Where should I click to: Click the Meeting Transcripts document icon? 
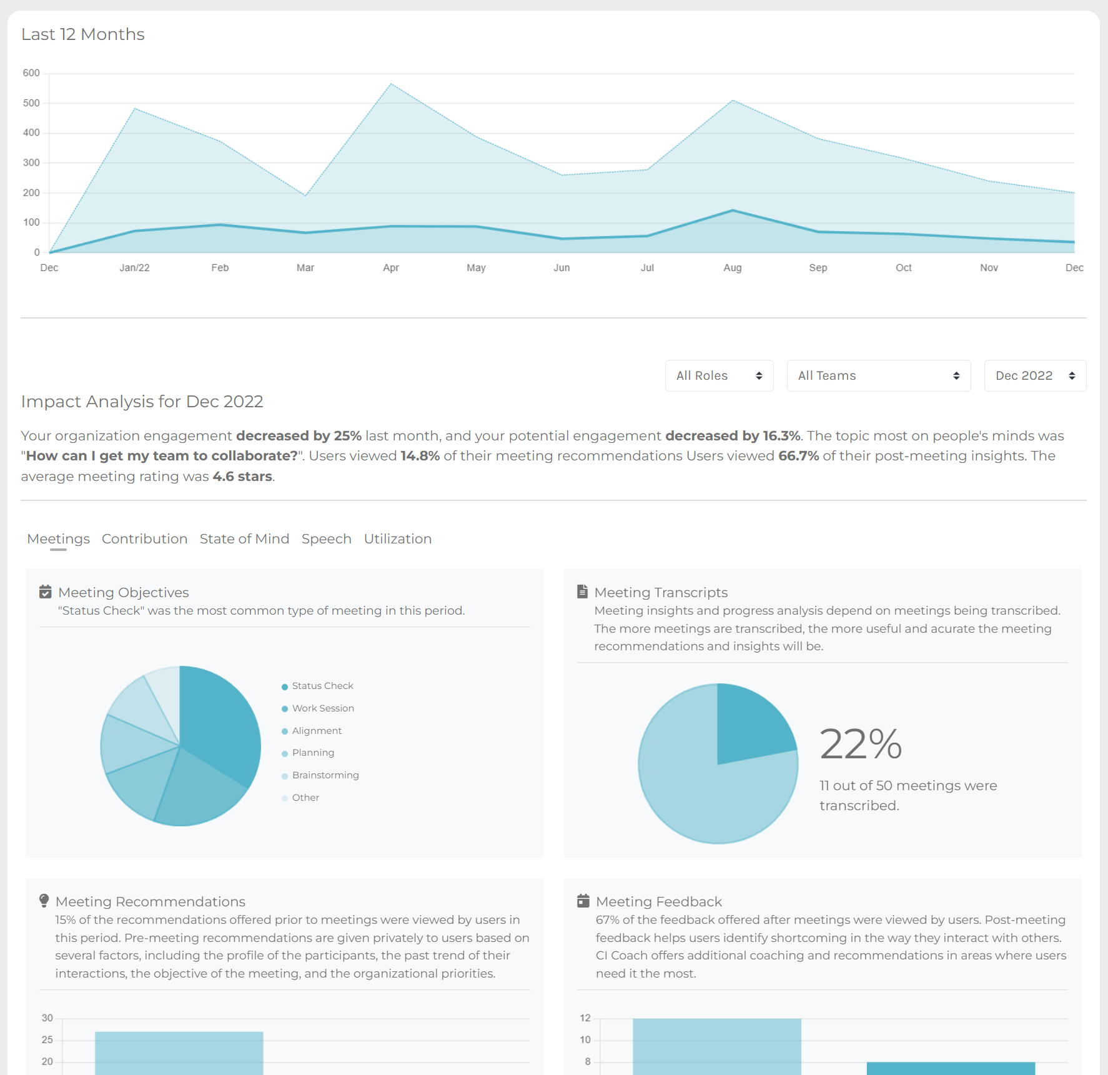pos(582,591)
